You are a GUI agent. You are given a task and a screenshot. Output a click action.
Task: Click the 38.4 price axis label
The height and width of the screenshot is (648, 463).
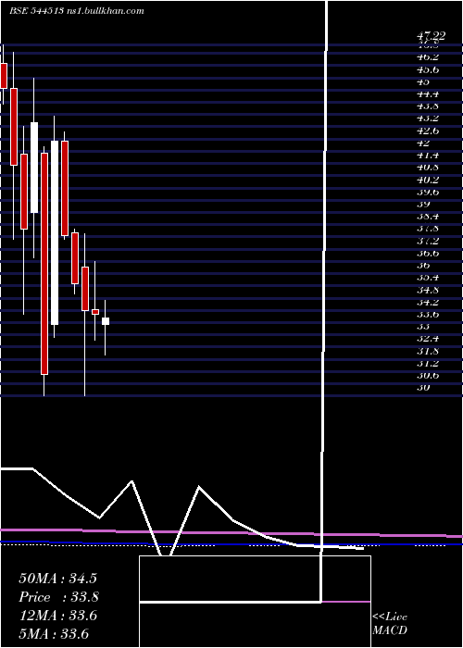pyautogui.click(x=428, y=216)
